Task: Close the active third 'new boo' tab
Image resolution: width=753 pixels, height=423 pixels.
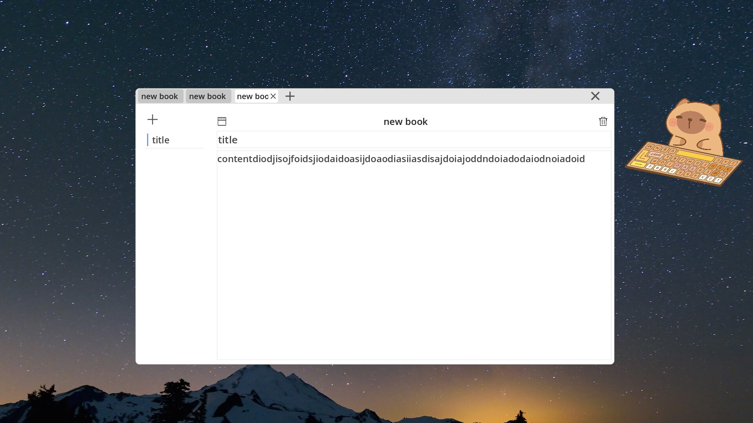Action: pyautogui.click(x=273, y=96)
